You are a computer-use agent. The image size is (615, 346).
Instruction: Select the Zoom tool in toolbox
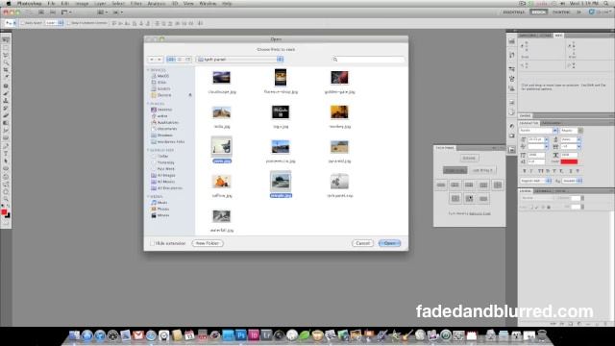(6, 199)
